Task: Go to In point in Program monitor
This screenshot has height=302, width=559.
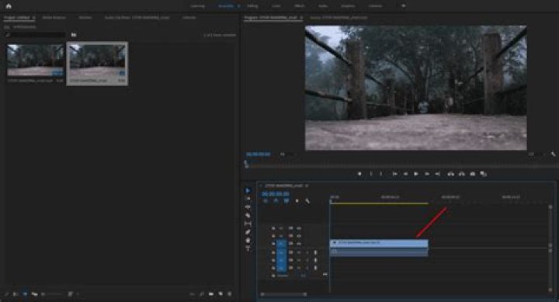Action: point(394,174)
